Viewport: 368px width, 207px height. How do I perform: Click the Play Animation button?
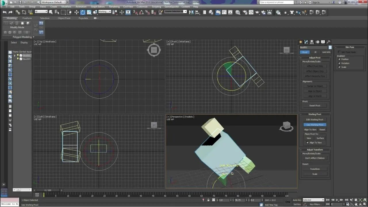[337, 200]
